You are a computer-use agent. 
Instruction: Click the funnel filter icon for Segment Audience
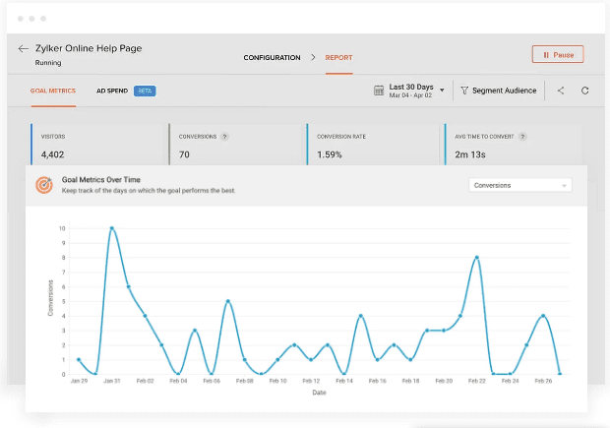(464, 91)
